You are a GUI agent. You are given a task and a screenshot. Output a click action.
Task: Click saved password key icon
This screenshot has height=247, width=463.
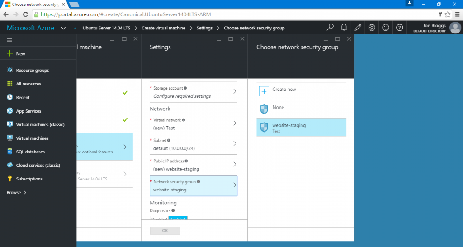click(440, 14)
